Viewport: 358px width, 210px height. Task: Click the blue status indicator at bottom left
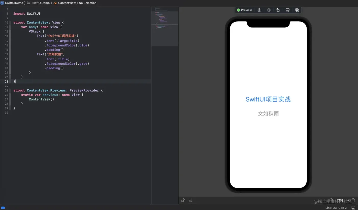(x=3, y=208)
